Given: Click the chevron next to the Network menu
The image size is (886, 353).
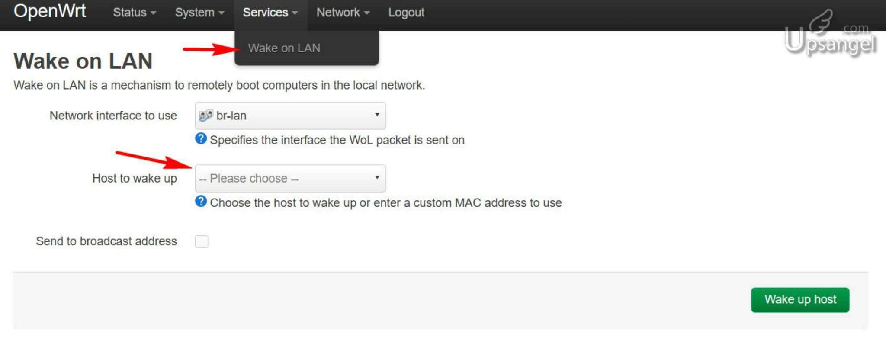Looking at the screenshot, I should click(367, 13).
